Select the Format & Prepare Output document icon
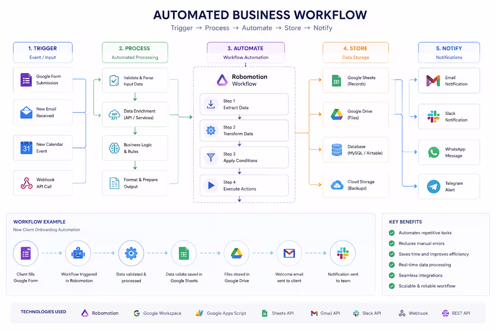 tap(114, 183)
